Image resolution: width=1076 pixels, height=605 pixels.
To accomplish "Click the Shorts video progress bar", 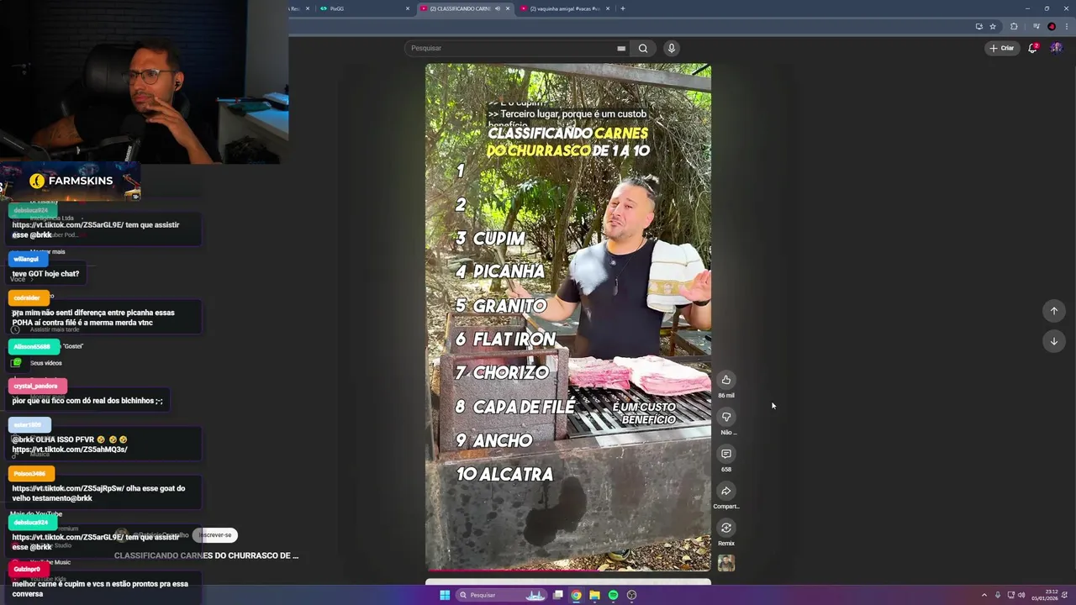I will click(x=567, y=571).
